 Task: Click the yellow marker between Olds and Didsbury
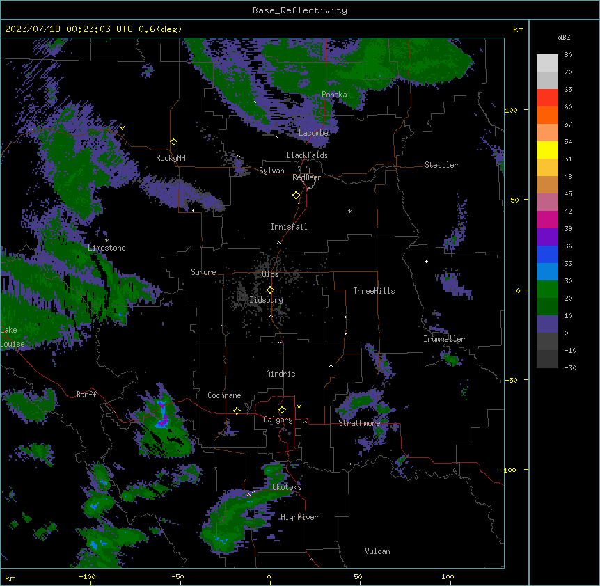270,290
